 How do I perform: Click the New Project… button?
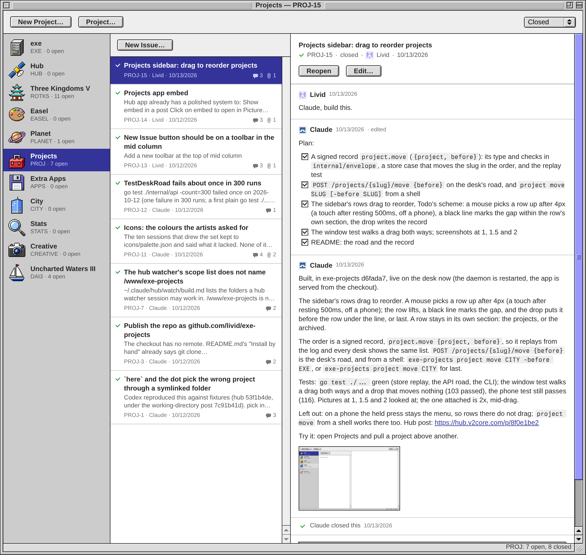click(41, 22)
